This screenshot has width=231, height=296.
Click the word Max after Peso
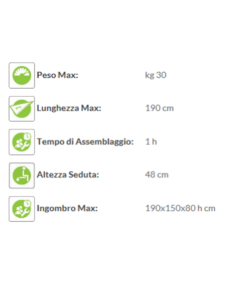[68, 75]
